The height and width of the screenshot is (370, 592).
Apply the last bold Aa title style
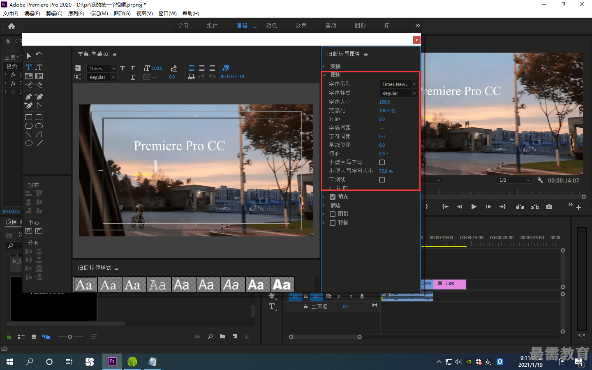[x=282, y=284]
